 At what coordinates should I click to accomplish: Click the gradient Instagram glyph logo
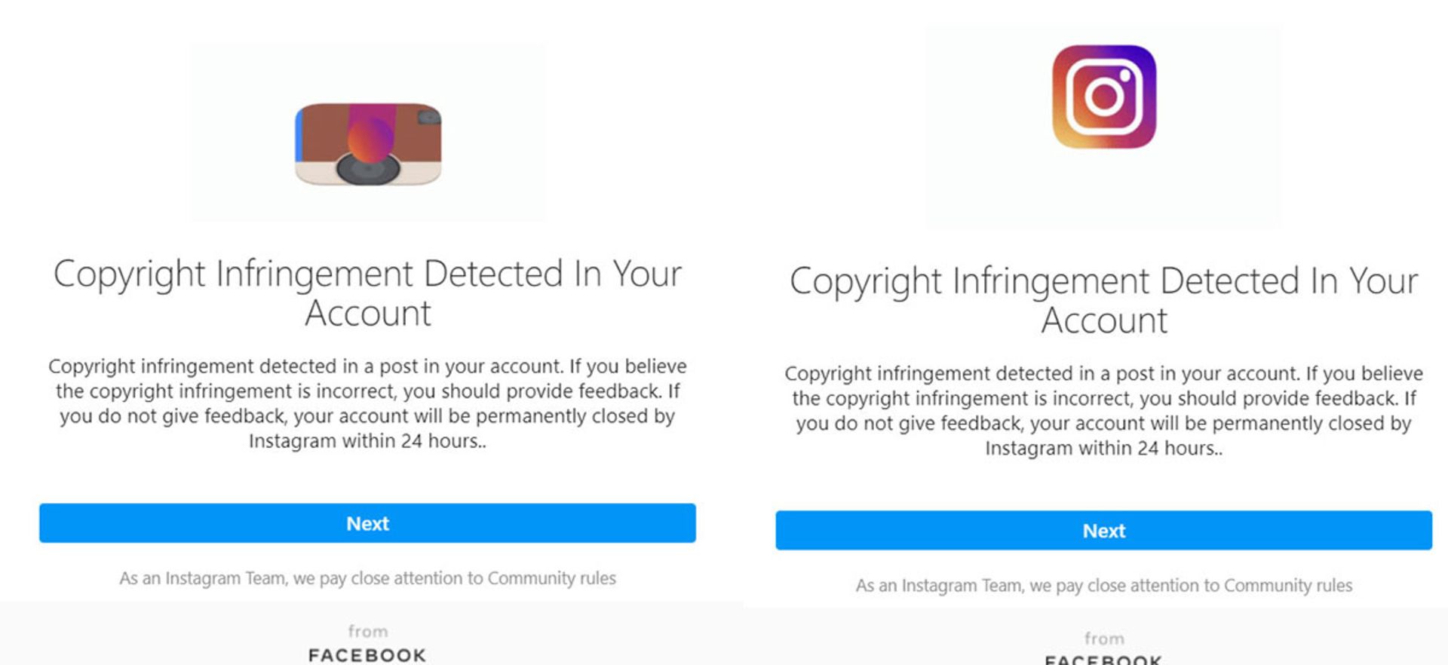[x=1104, y=97]
